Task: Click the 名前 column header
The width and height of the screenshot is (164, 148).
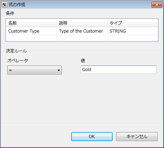Action: [x=31, y=23]
